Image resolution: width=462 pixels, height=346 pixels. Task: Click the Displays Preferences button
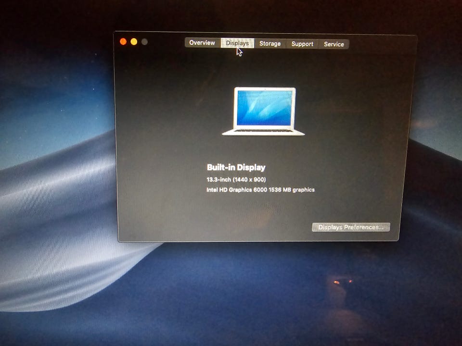click(351, 227)
